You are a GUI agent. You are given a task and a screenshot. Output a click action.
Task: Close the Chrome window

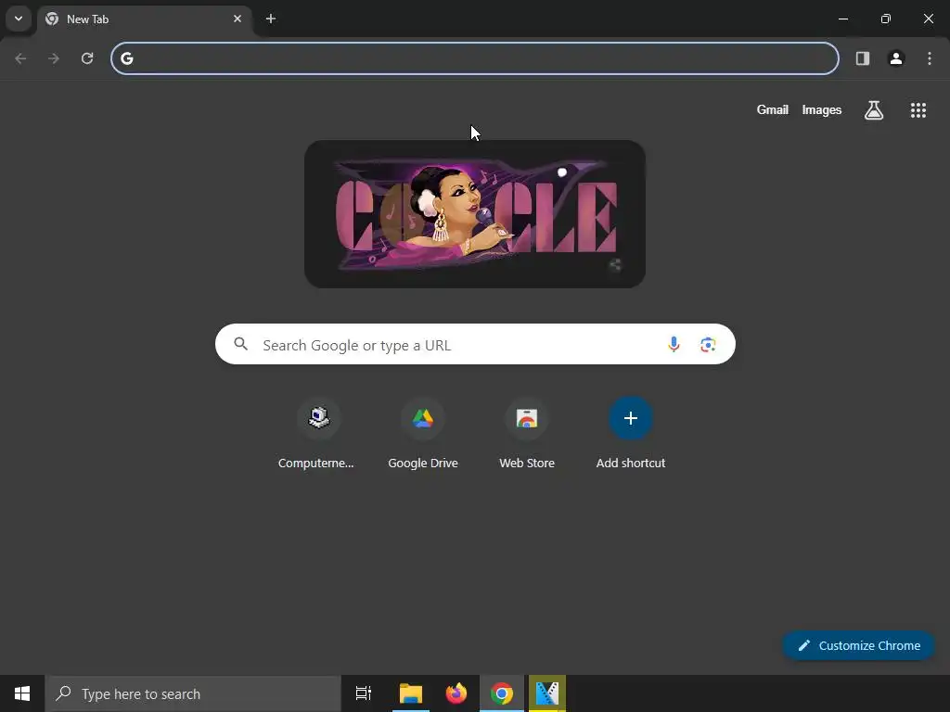(x=928, y=19)
